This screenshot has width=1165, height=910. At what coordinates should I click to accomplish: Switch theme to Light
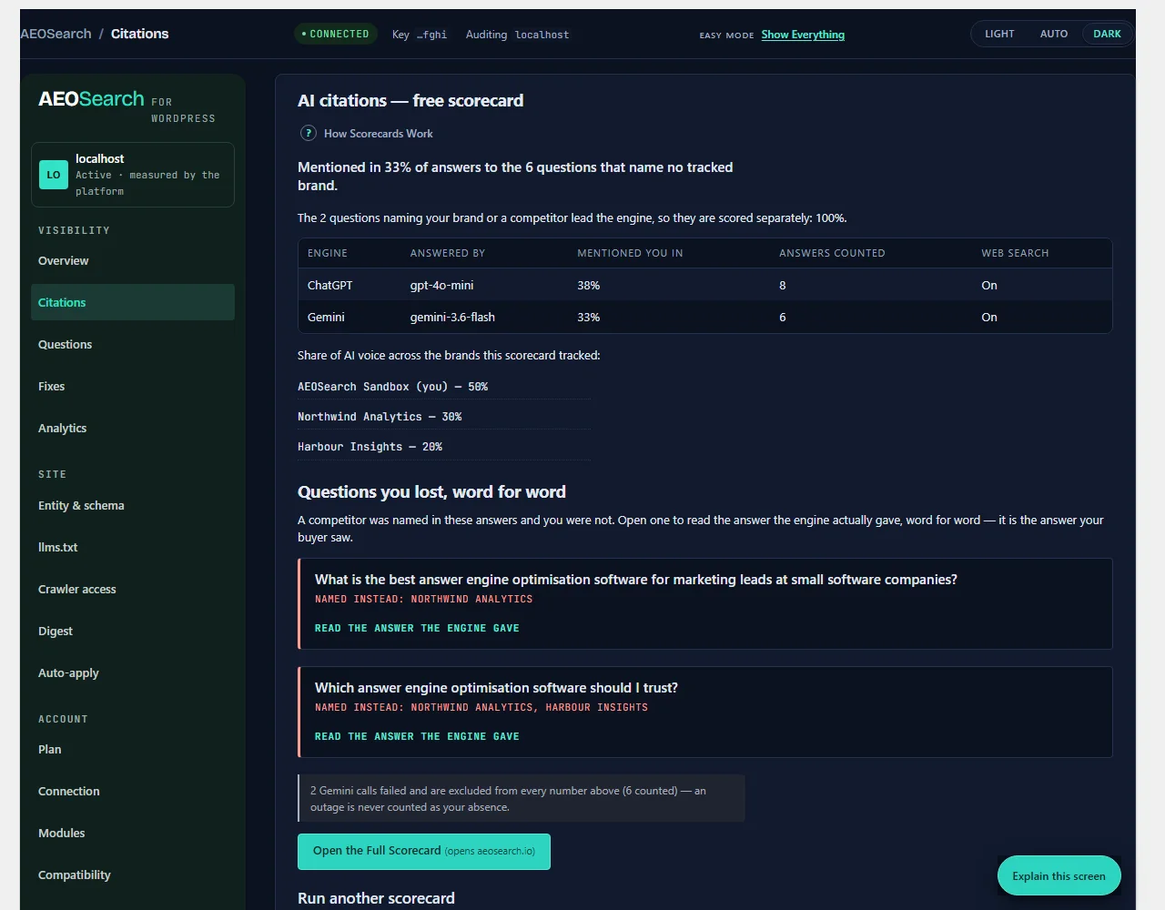999,34
